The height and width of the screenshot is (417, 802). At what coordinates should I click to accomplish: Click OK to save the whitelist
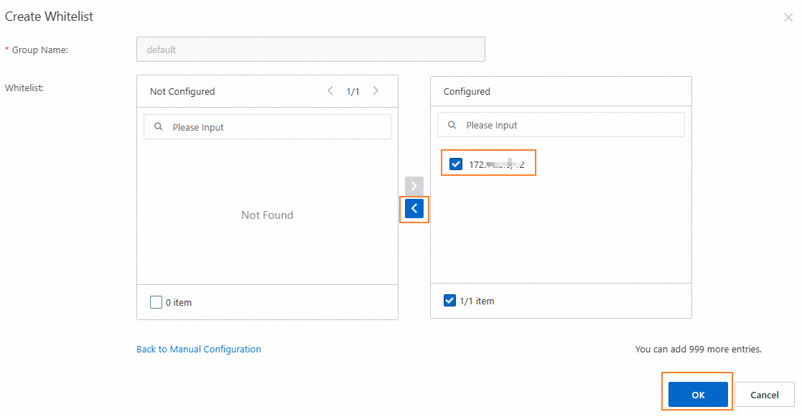coord(698,395)
